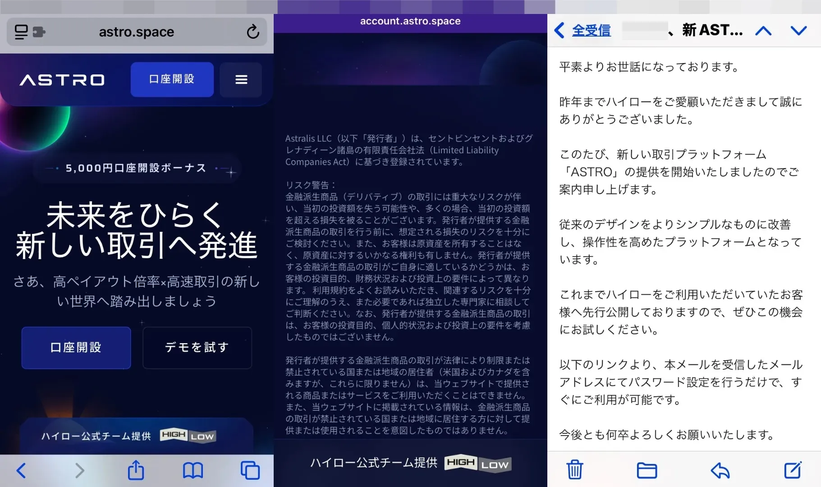Delete the email with trash icon
This screenshot has width=821, height=487.
point(574,469)
